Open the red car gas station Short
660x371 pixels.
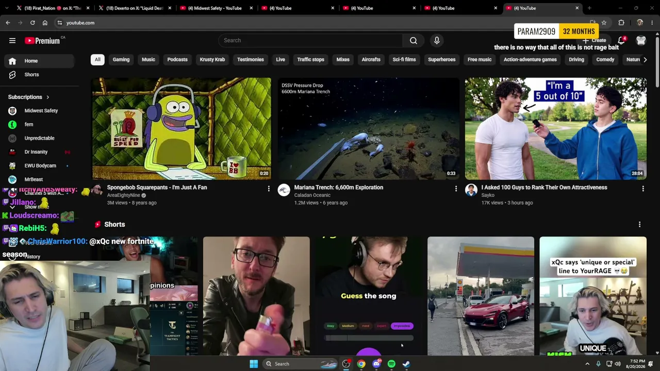click(x=481, y=296)
